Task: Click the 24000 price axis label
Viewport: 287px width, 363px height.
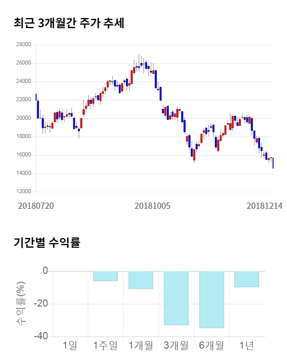Action: coord(23,82)
